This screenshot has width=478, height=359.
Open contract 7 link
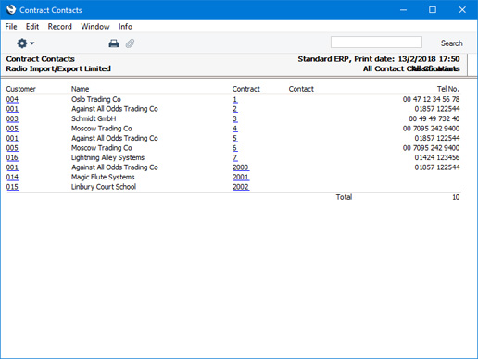pyautogui.click(x=235, y=157)
